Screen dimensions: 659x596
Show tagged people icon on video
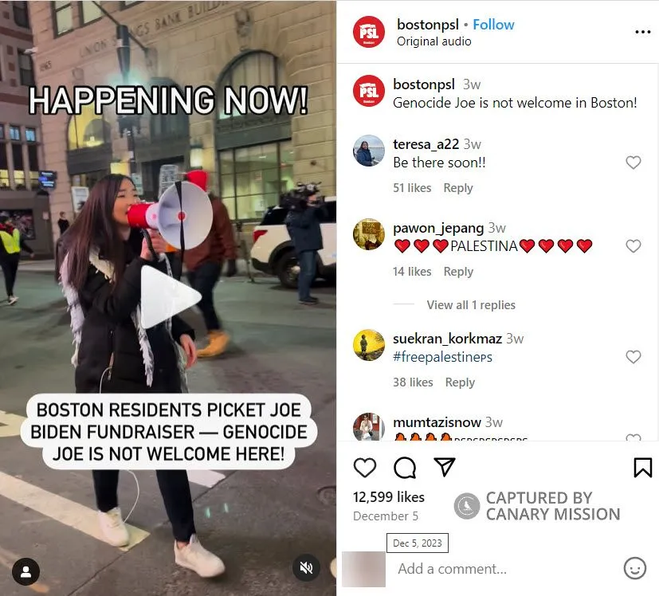pyautogui.click(x=26, y=571)
